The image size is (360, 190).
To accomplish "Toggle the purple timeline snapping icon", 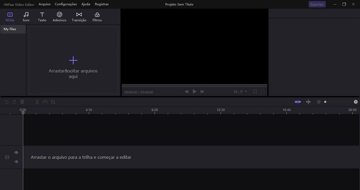I will 298,102.
